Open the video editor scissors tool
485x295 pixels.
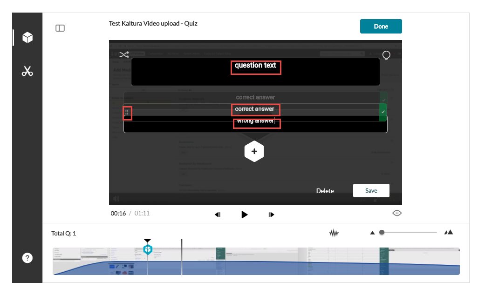27,71
